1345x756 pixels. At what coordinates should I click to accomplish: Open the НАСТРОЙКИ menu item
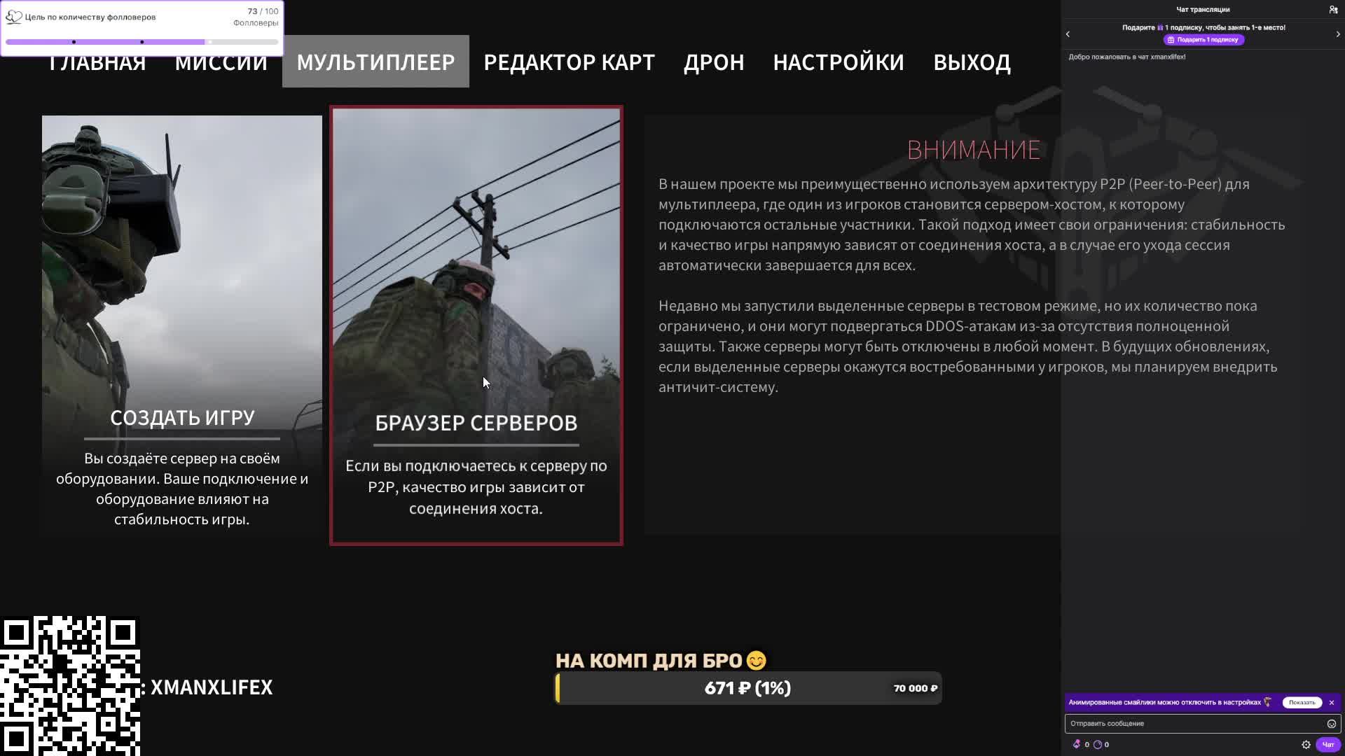[838, 62]
